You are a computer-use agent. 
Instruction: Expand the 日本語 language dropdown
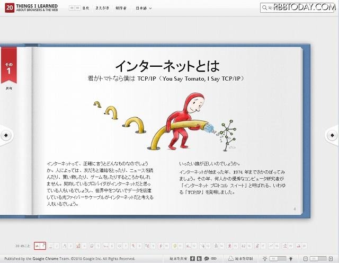(144, 8)
